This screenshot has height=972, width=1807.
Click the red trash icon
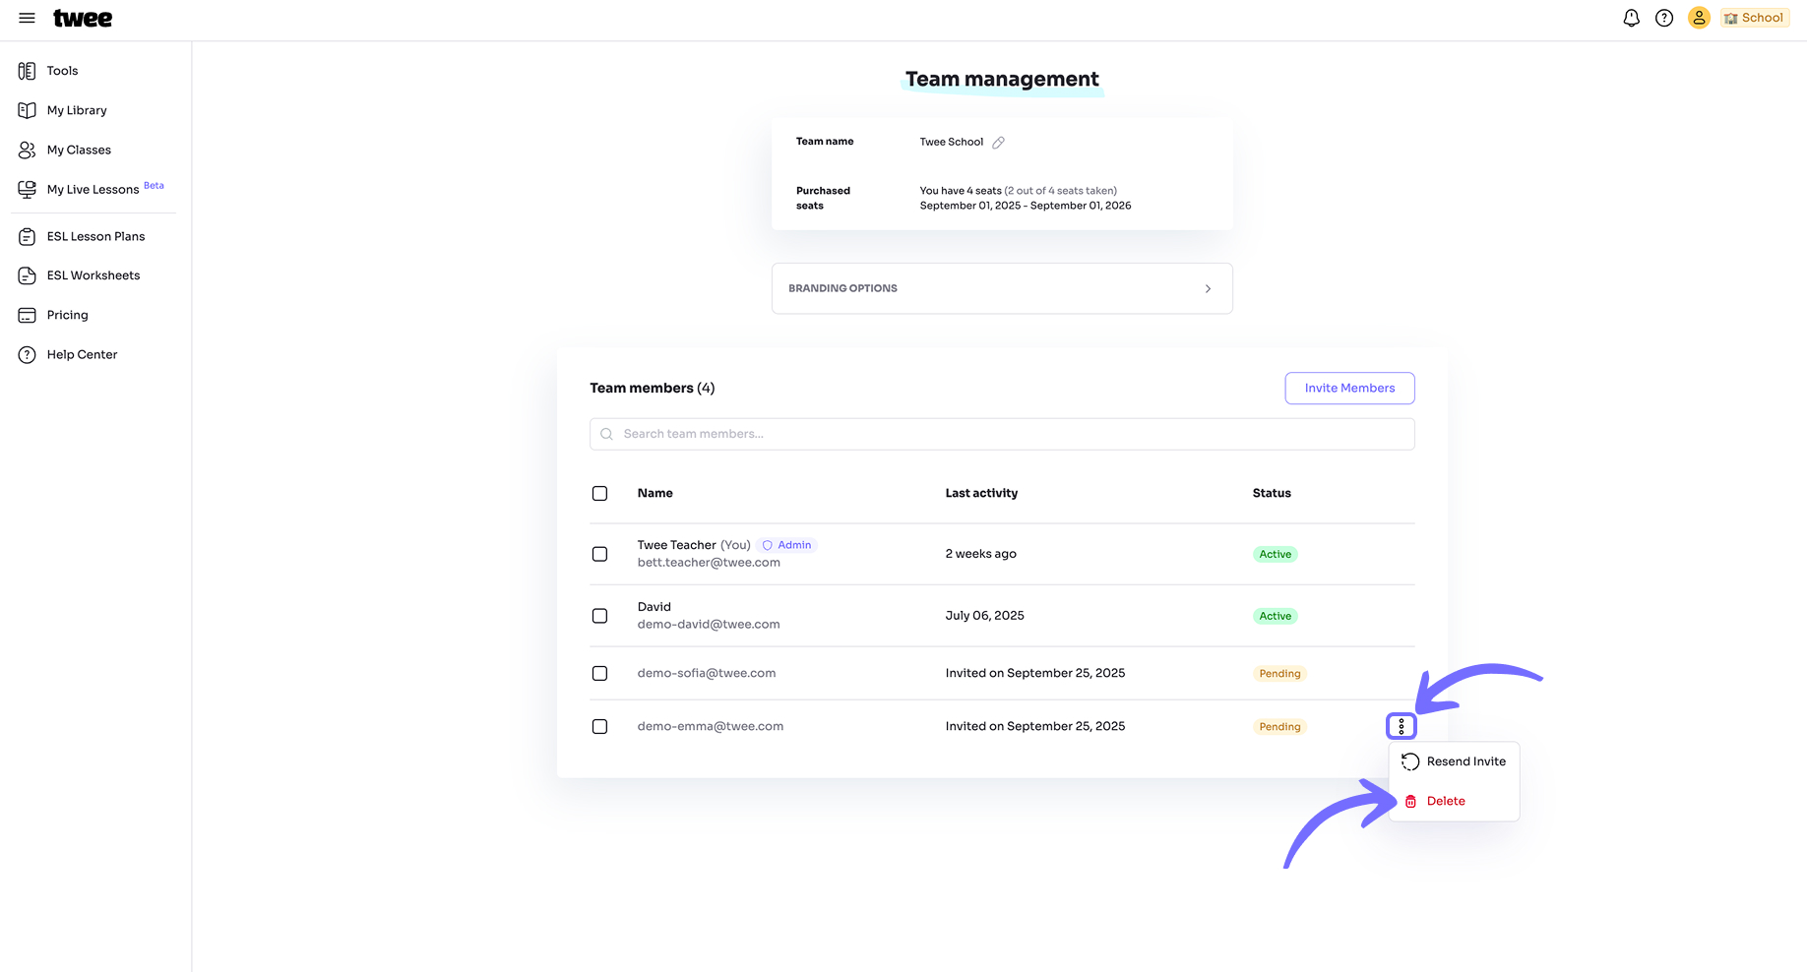1410,802
